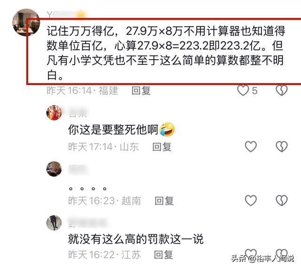Like the 就没有这么高的罚款 comment
The width and height of the screenshot is (301, 269).
coord(251,254)
